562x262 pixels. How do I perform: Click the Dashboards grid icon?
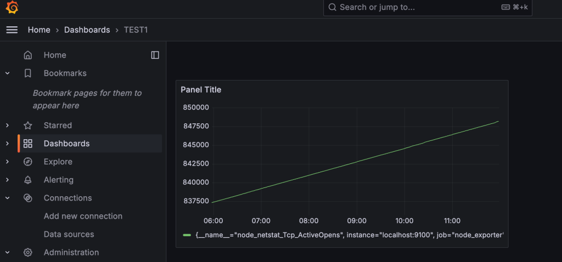point(27,144)
